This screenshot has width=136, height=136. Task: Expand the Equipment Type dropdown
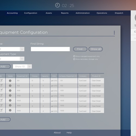click(22, 59)
